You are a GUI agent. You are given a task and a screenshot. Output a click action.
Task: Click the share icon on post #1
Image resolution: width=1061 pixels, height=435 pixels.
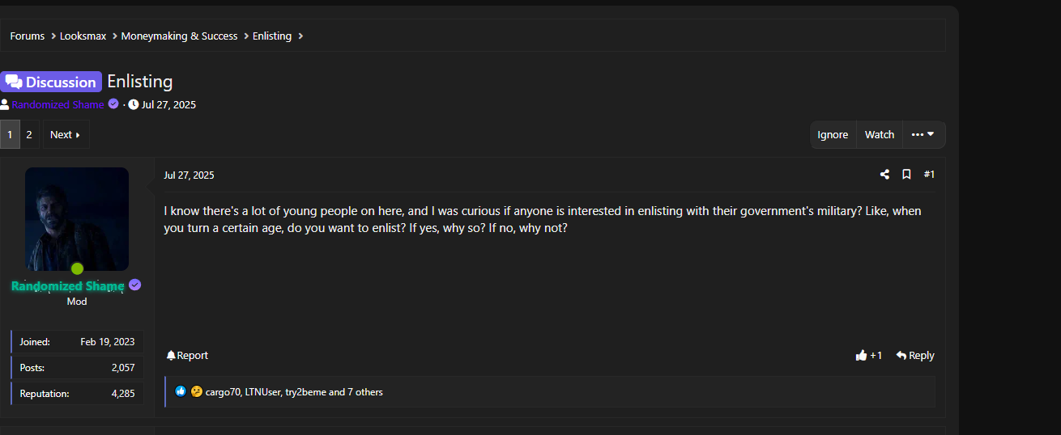884,175
